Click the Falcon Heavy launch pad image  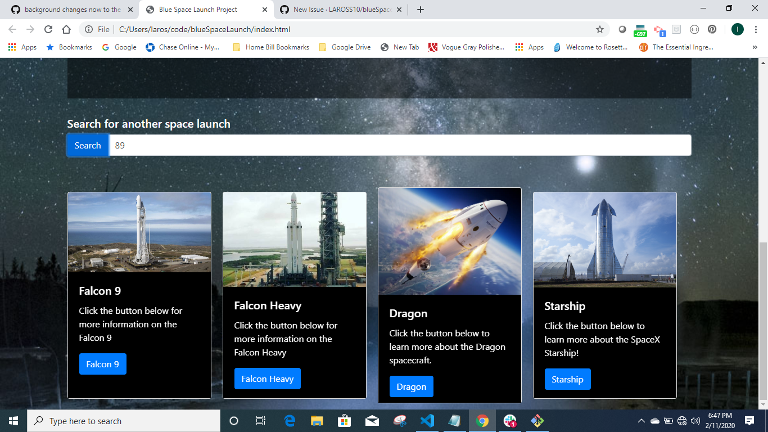(295, 240)
